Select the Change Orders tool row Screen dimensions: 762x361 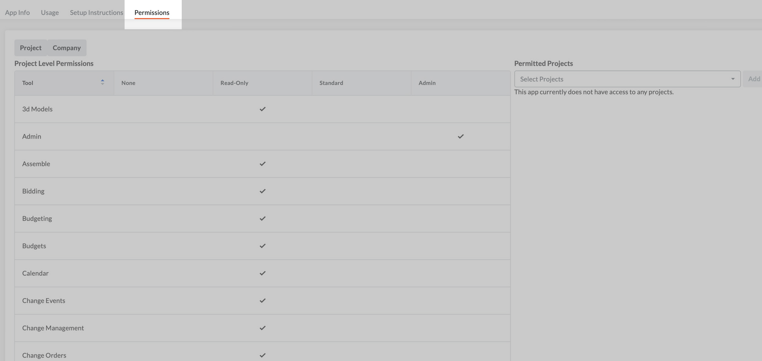[262, 351]
